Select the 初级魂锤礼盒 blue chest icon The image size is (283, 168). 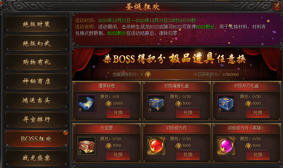[156, 104]
